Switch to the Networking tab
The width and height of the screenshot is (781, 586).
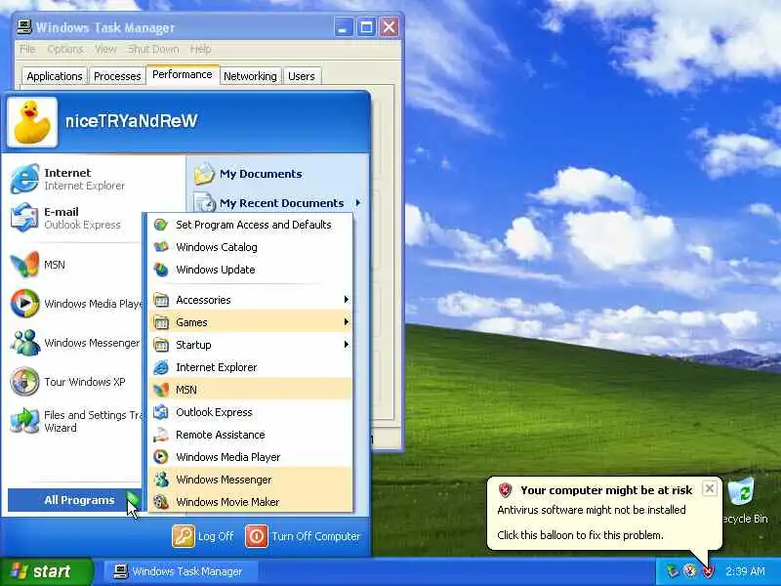tap(250, 76)
